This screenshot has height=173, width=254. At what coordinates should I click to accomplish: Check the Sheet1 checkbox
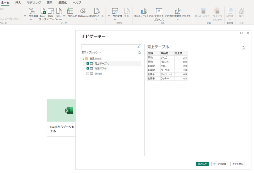point(88,74)
